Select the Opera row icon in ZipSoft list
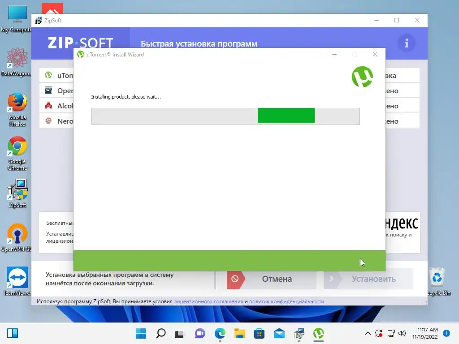This screenshot has width=459, height=344. pyautogui.click(x=48, y=90)
